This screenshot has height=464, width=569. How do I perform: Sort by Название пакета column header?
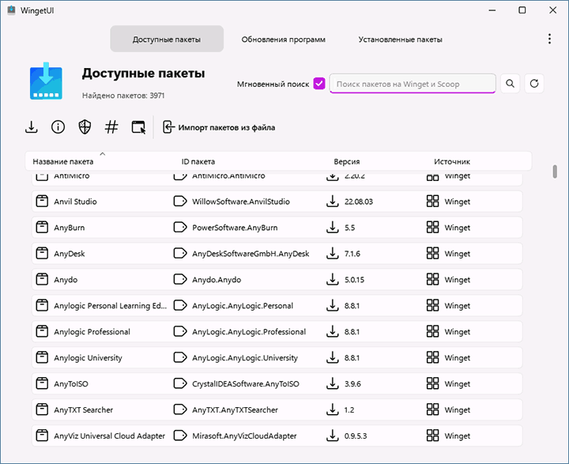click(x=62, y=161)
